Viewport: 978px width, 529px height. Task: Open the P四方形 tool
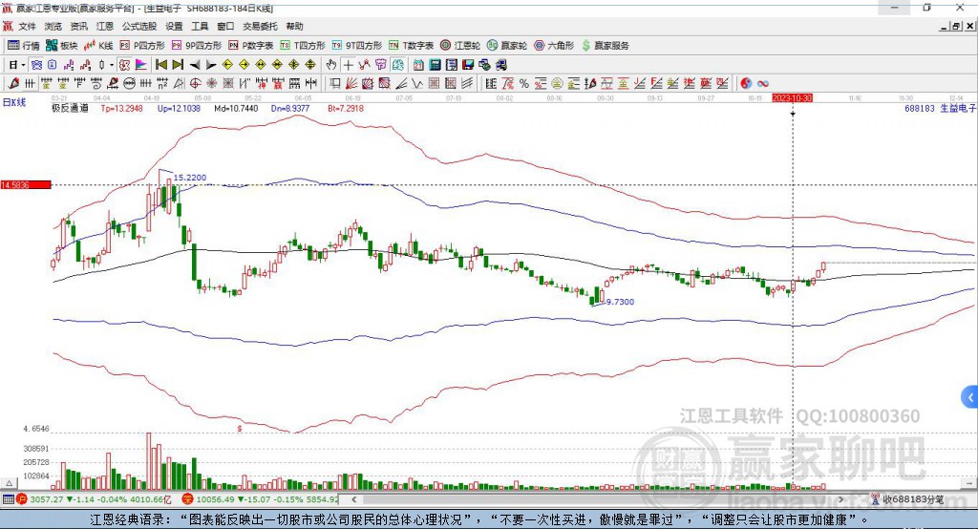pos(141,46)
